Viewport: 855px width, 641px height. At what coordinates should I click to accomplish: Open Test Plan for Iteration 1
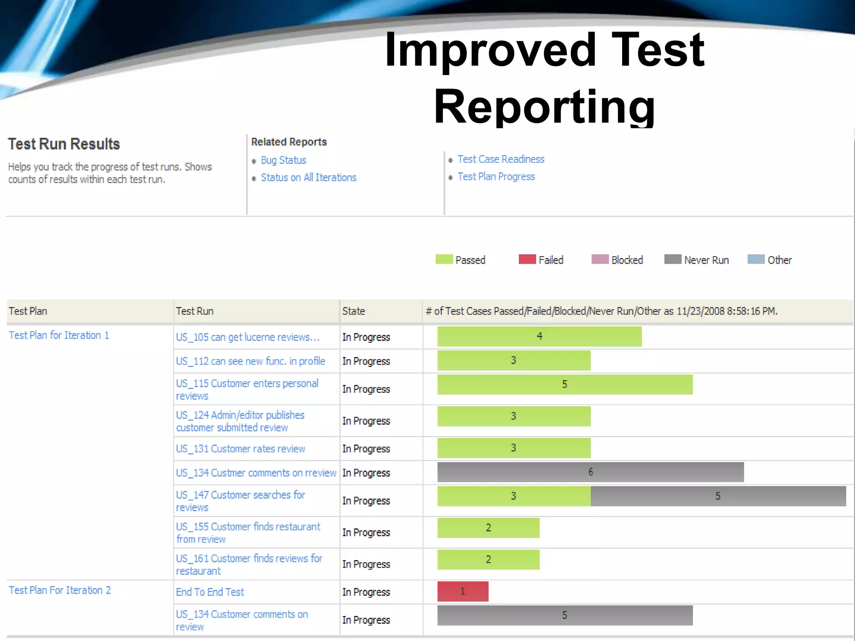tap(59, 336)
